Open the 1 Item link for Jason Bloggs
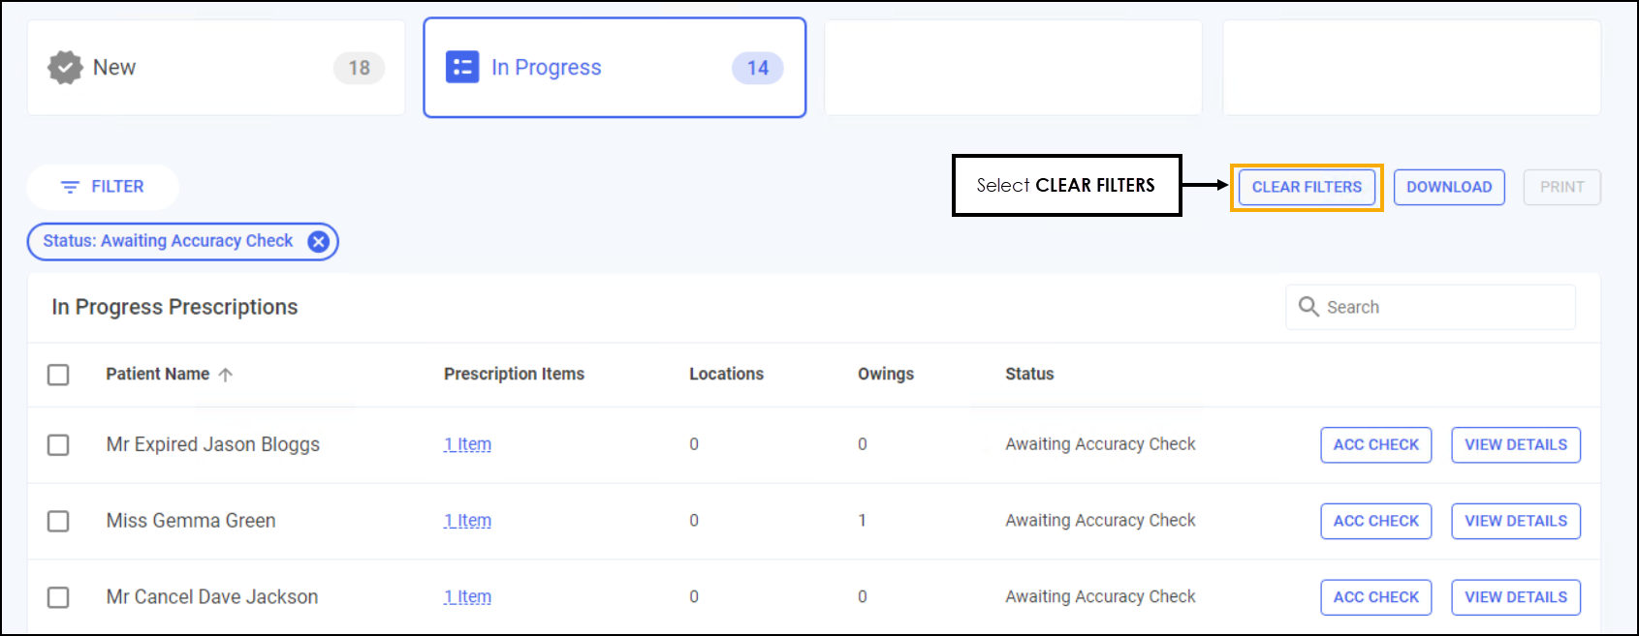Screen dimensions: 1639x636 pyautogui.click(x=468, y=444)
